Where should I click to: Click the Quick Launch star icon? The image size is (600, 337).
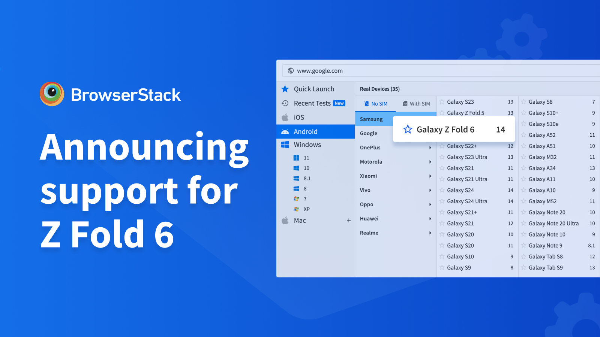tap(285, 89)
